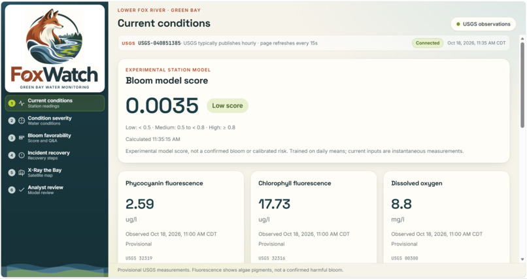
Task: Click the card icon beside Bloom favorability
Action: (22, 138)
